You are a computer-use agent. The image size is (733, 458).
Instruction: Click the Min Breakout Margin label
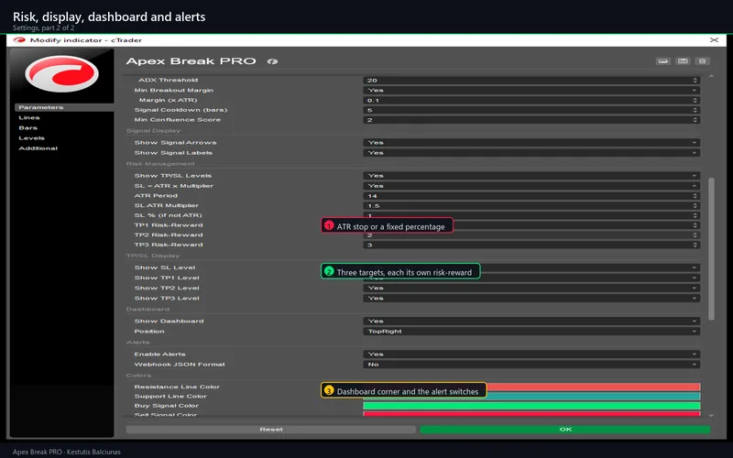(173, 90)
